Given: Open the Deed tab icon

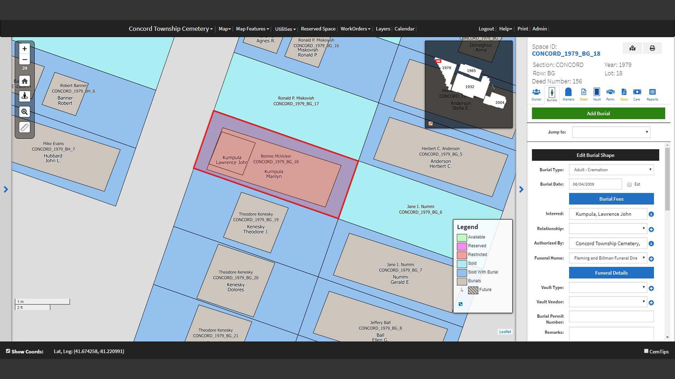Looking at the screenshot, I should tap(584, 94).
